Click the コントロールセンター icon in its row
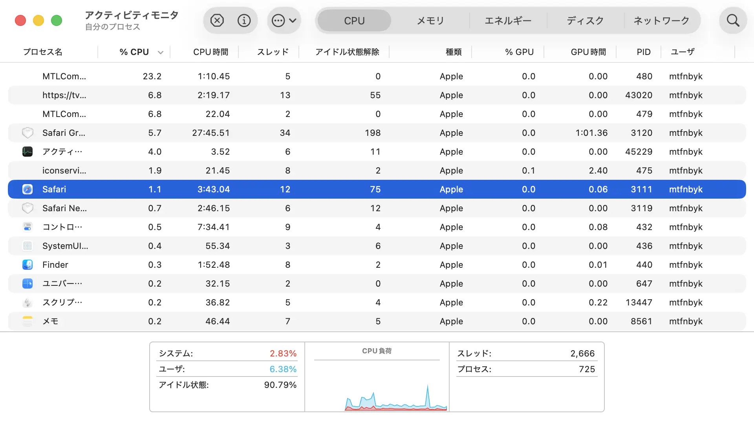The image size is (754, 424). click(27, 227)
